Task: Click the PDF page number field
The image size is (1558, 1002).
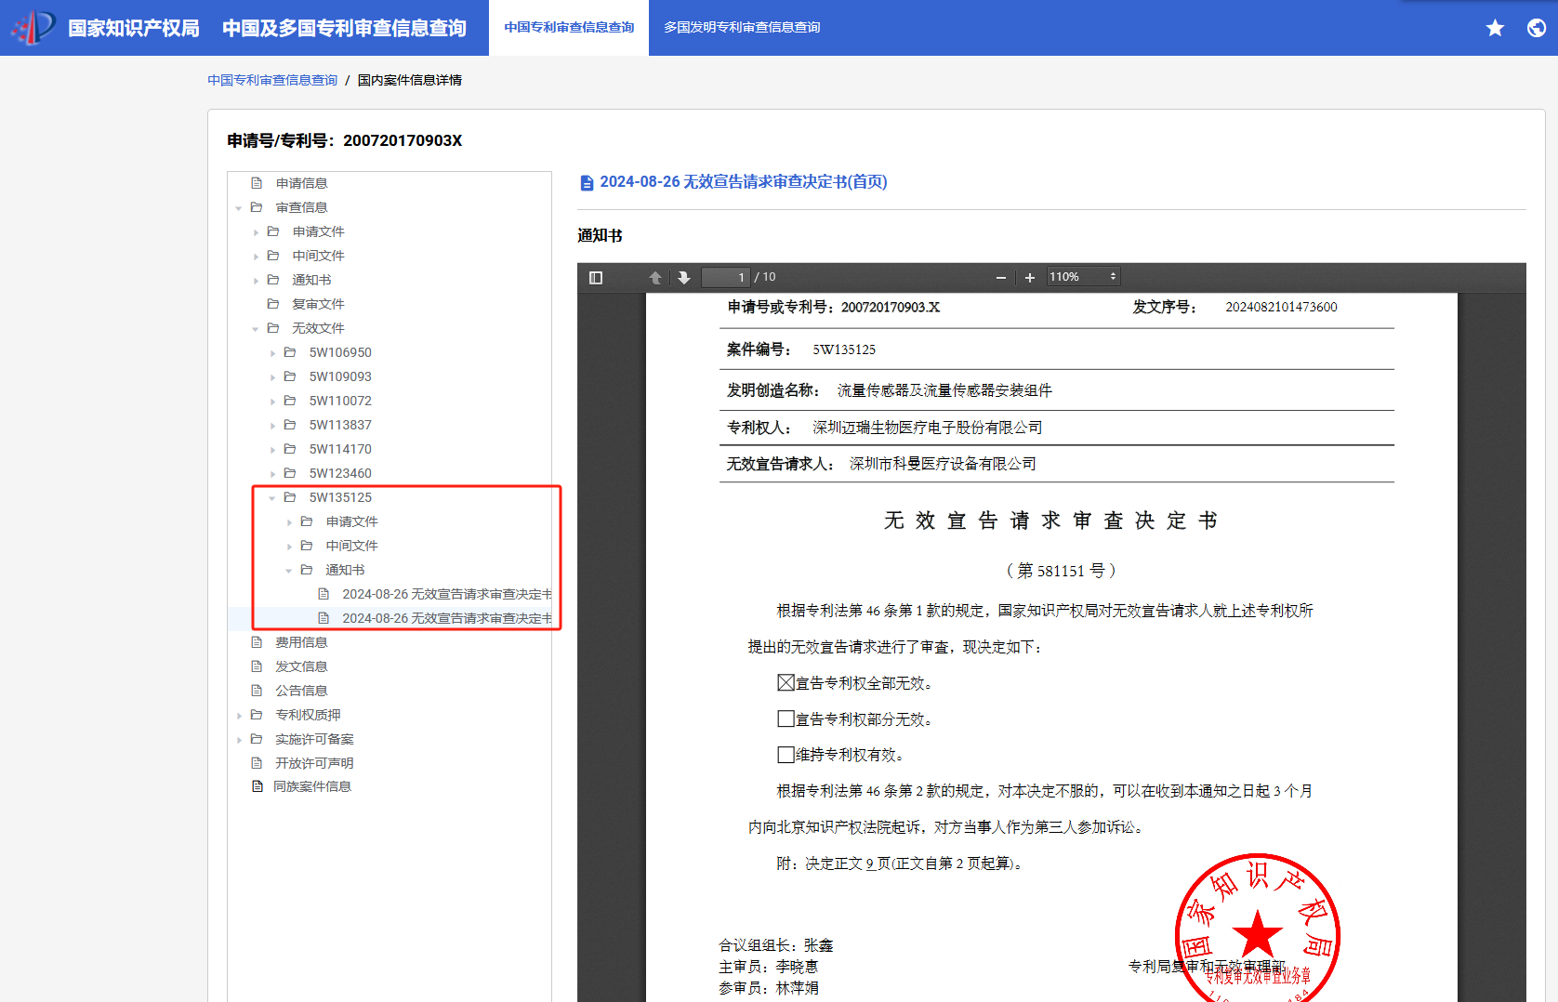Action: [725, 277]
